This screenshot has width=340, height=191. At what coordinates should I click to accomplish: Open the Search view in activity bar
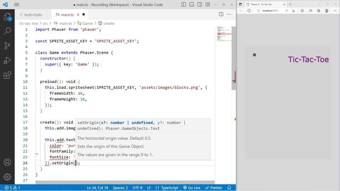(7, 31)
